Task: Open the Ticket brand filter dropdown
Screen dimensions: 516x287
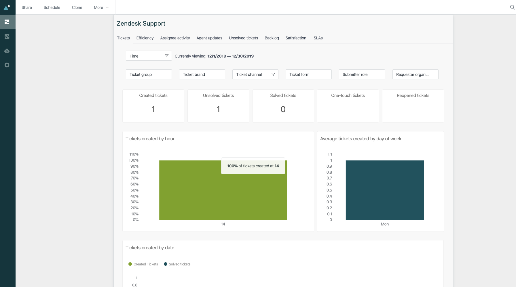Action: tap(202, 74)
